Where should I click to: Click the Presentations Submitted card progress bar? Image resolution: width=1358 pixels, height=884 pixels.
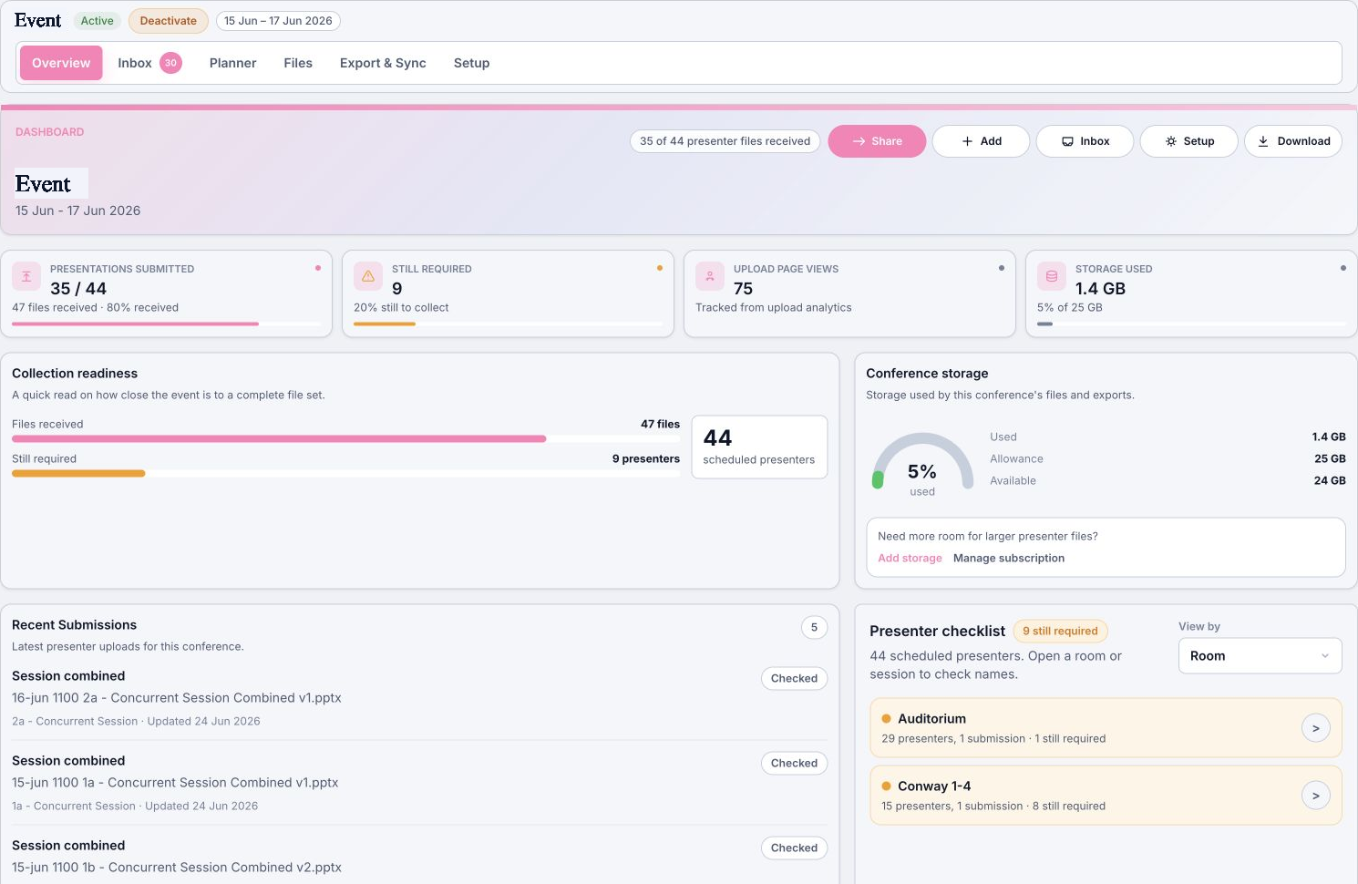(166, 324)
